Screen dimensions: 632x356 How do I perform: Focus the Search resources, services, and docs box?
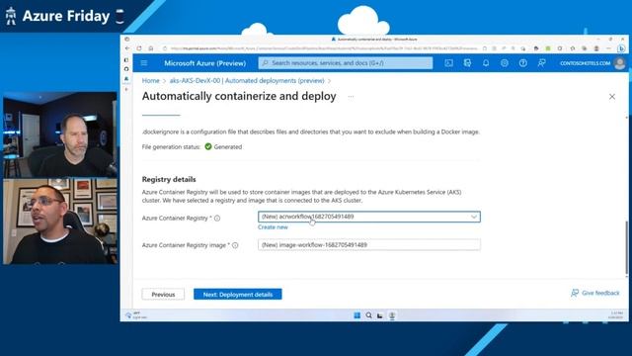click(346, 63)
